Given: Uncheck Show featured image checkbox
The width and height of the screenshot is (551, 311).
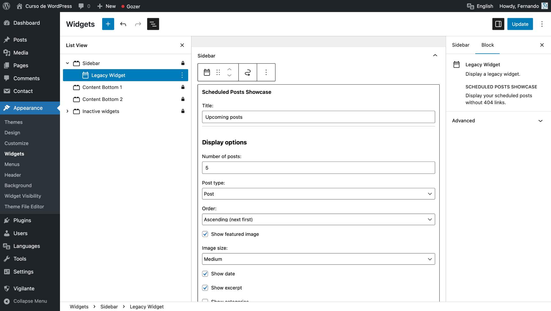Looking at the screenshot, I should (x=205, y=234).
